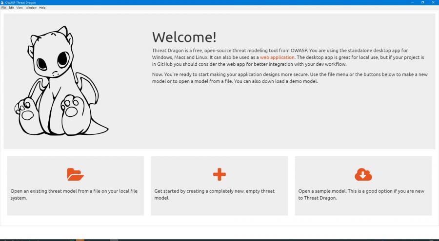Screen dimensions: 439x241
Task: Open the File menu
Action: tap(3, 8)
